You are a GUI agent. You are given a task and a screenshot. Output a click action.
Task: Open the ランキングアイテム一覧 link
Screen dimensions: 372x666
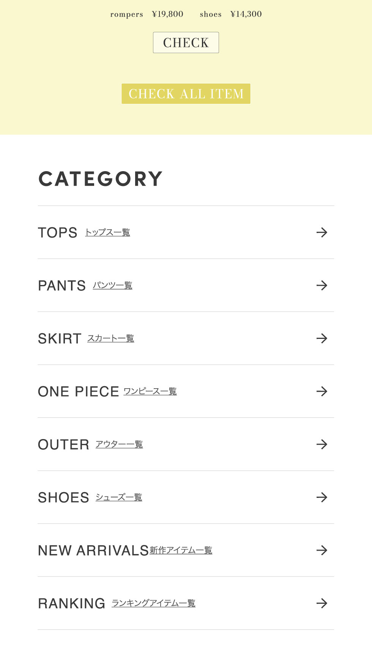pyautogui.click(x=153, y=603)
